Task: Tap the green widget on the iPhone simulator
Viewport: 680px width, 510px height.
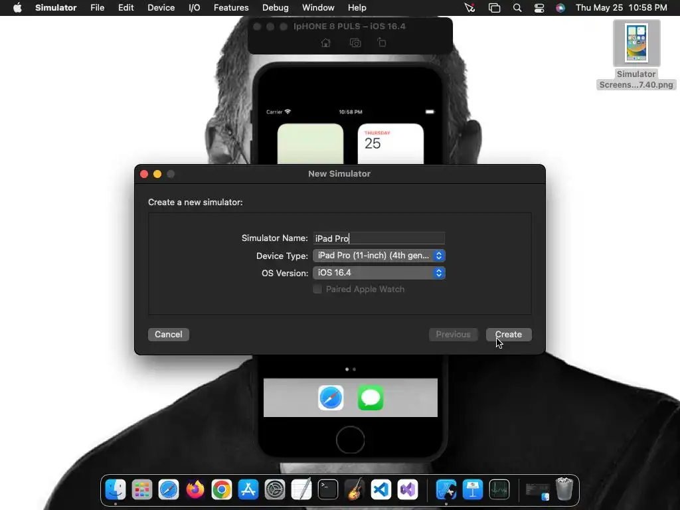Action: [310, 144]
